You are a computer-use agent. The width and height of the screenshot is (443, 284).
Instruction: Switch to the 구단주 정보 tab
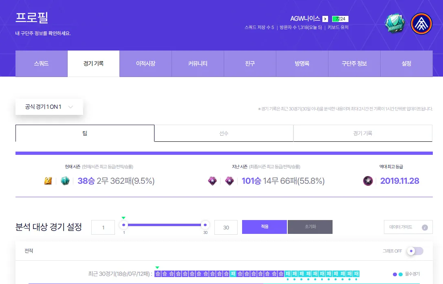tap(354, 64)
